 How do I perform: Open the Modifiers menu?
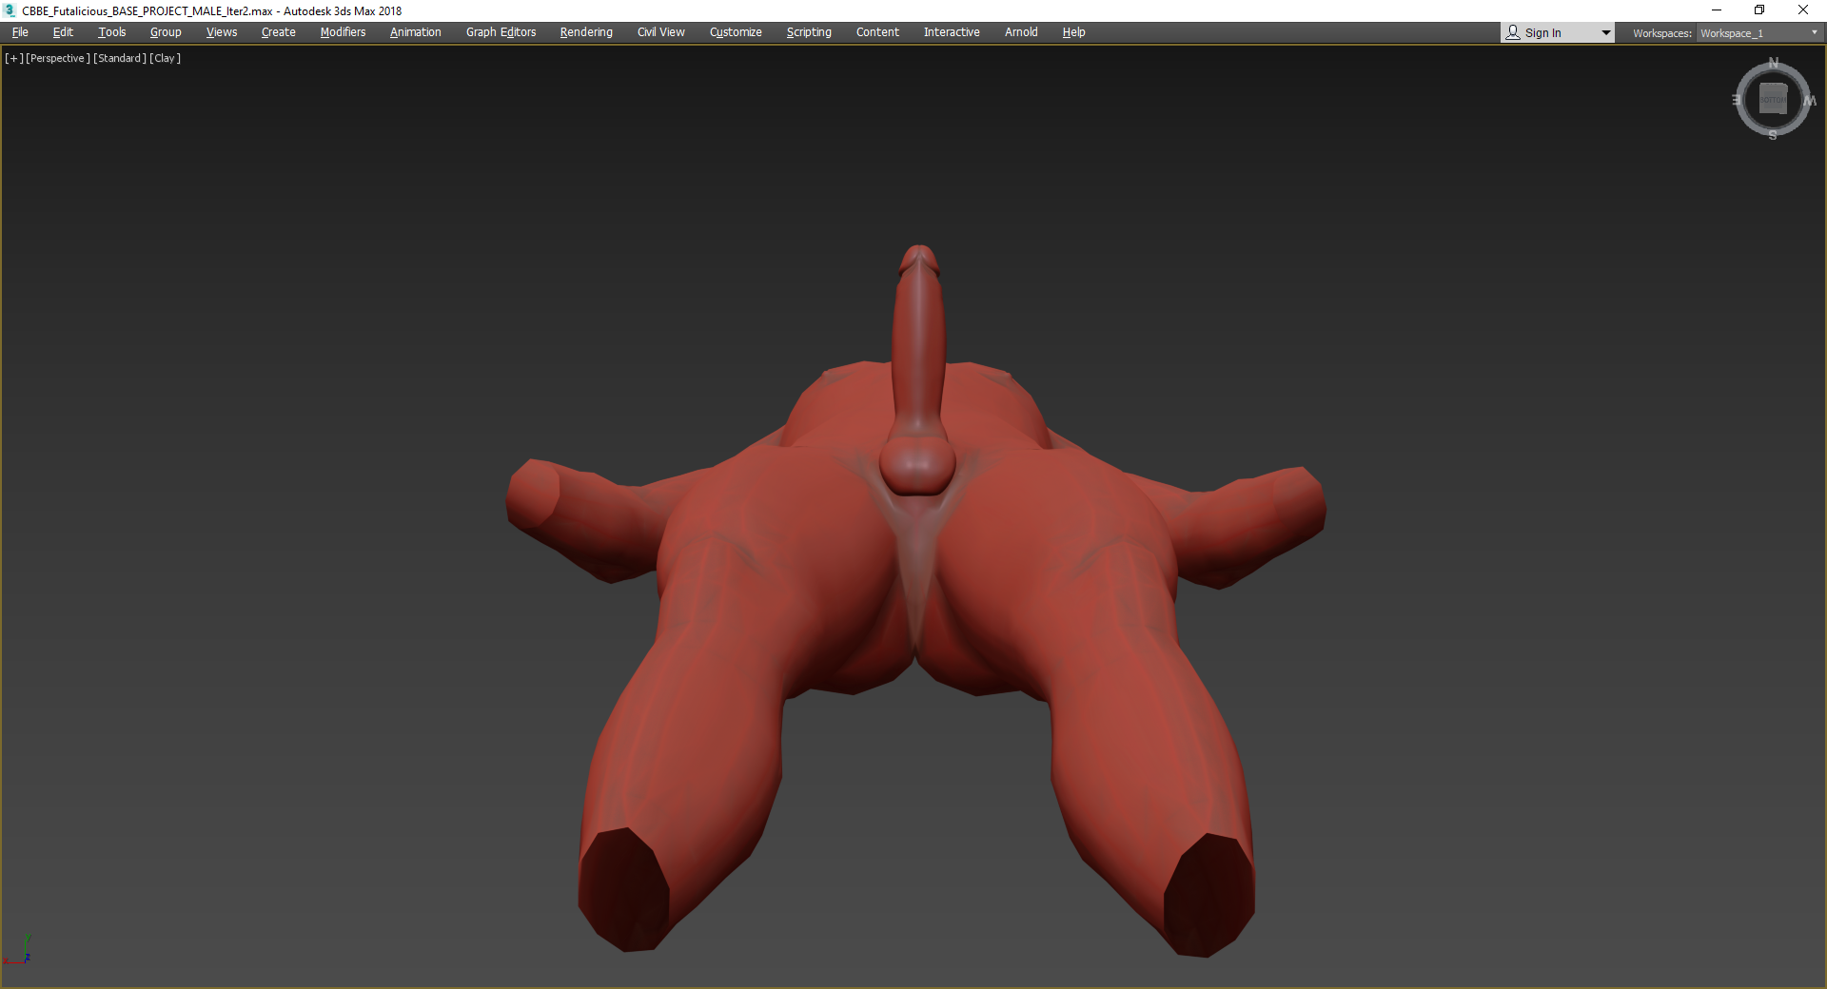click(x=343, y=32)
